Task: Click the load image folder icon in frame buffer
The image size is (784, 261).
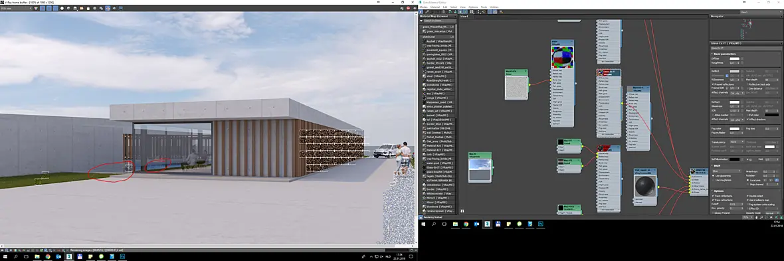Action: (82, 8)
